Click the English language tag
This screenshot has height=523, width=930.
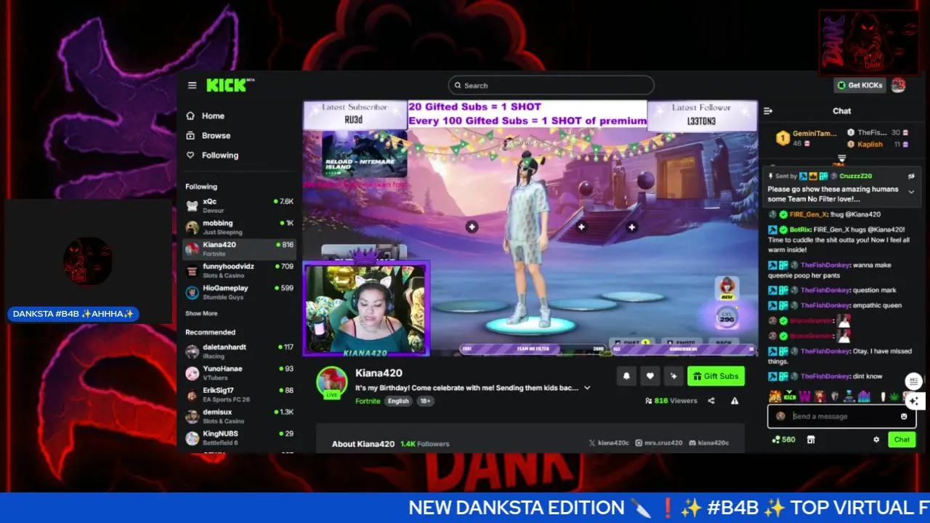point(397,401)
